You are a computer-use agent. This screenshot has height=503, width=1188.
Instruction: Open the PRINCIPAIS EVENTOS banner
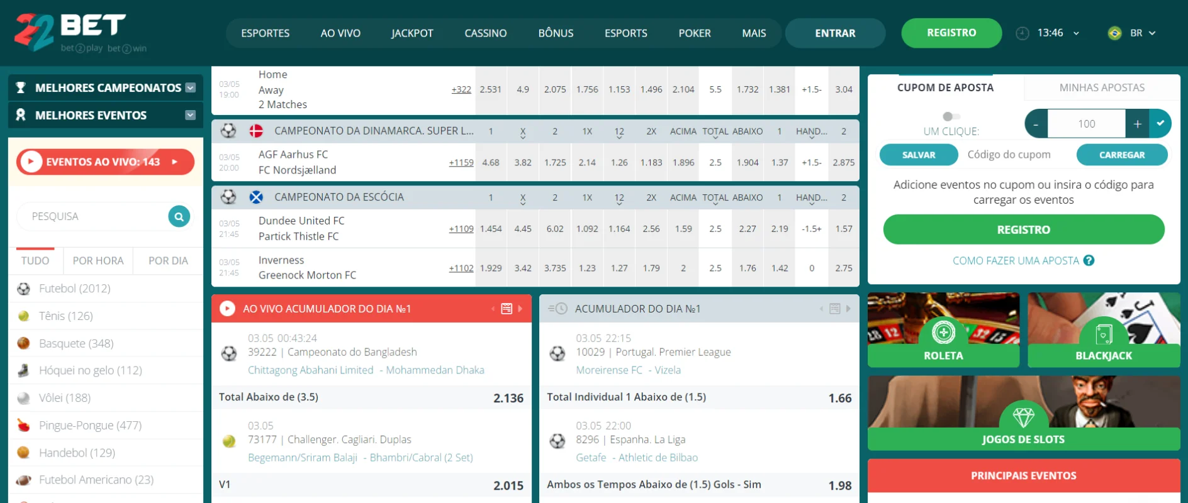(1024, 476)
